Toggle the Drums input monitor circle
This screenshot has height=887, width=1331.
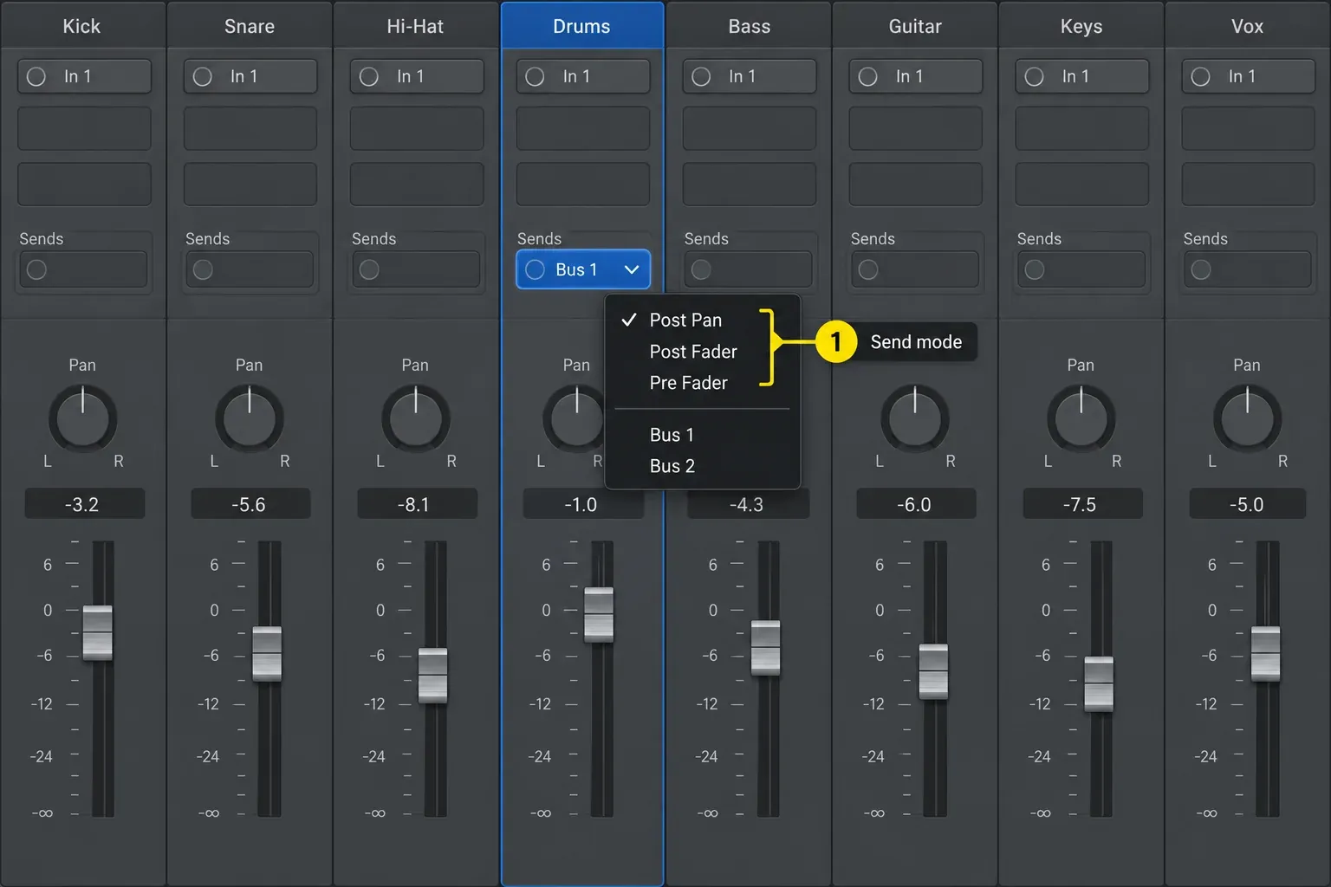click(536, 76)
